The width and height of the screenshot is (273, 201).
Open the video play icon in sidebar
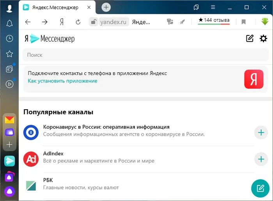(x=9, y=84)
